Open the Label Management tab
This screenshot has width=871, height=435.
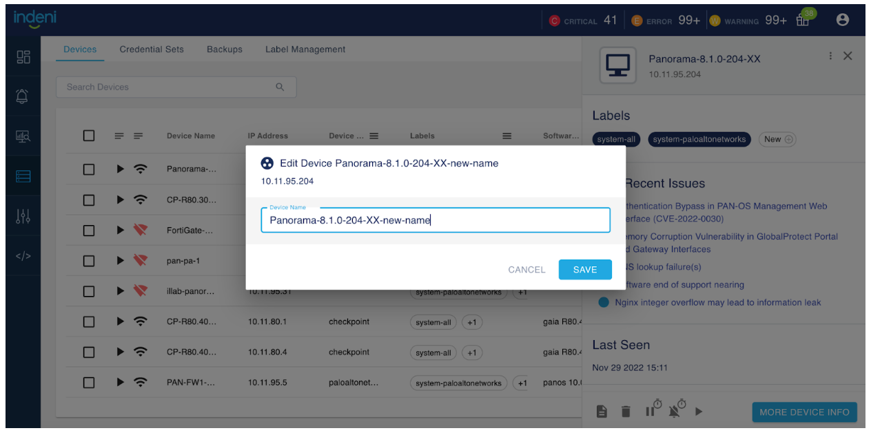(x=305, y=50)
